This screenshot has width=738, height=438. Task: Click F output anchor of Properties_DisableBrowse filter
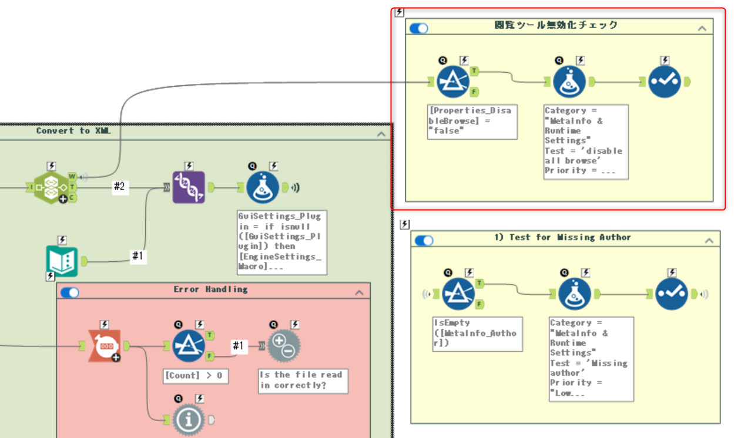tap(474, 92)
